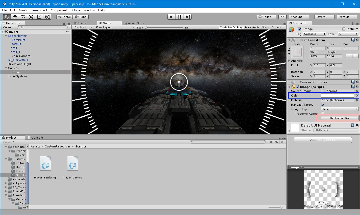The width and height of the screenshot is (360, 215).
Task: Toggle the Image object active checkbox
Action: [x=300, y=29]
